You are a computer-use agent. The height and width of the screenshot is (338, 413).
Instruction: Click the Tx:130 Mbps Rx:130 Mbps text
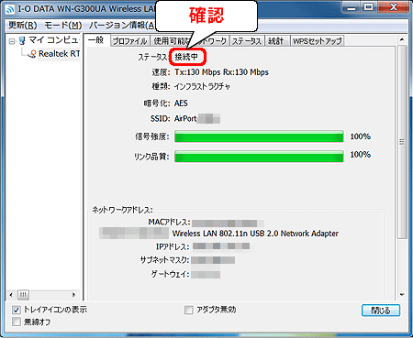(221, 72)
